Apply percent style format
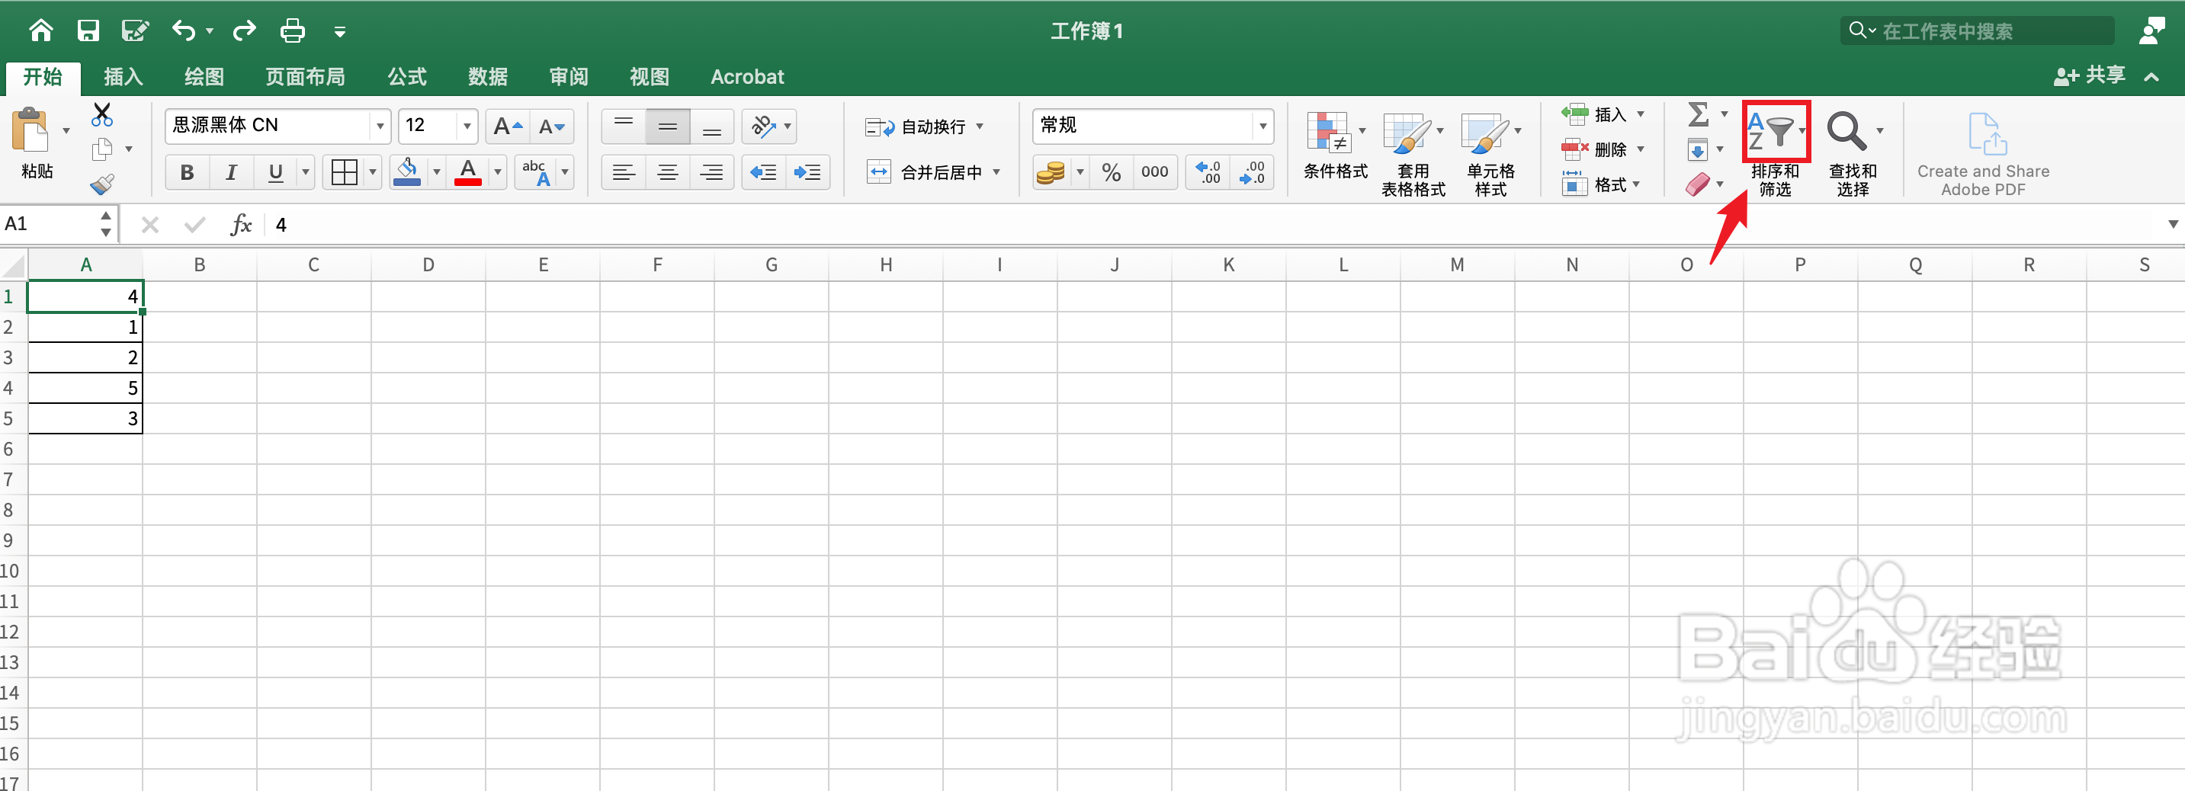The image size is (2185, 791). [1111, 172]
